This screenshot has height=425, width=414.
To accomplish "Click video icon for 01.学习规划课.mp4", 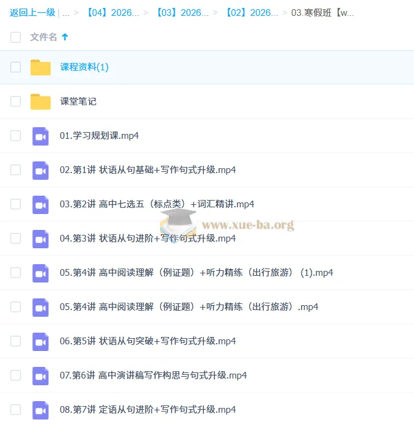I will (40, 136).
